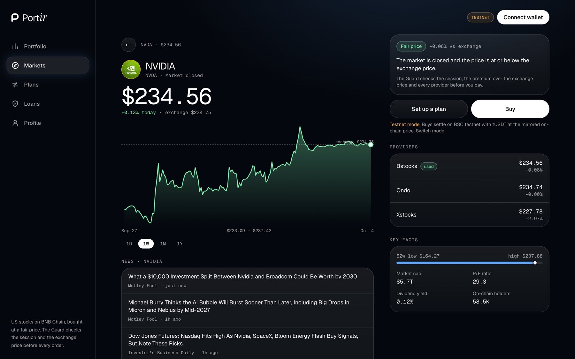
Task: Go back with the left arrow button
Action: click(x=128, y=45)
